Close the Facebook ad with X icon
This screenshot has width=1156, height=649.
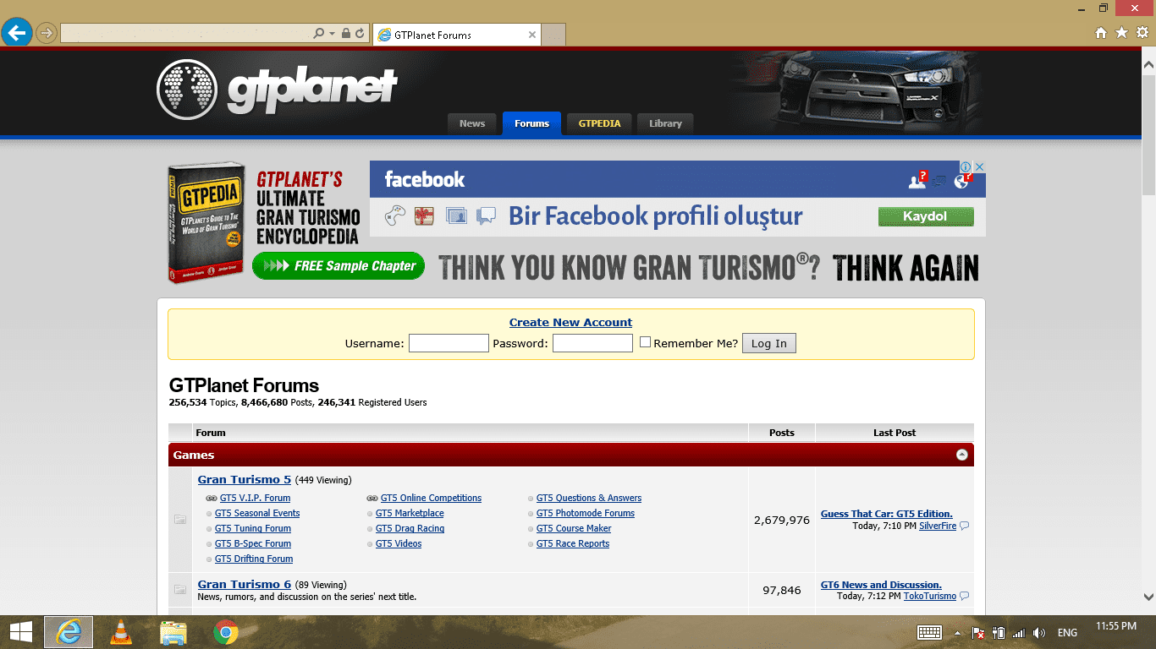click(x=979, y=167)
